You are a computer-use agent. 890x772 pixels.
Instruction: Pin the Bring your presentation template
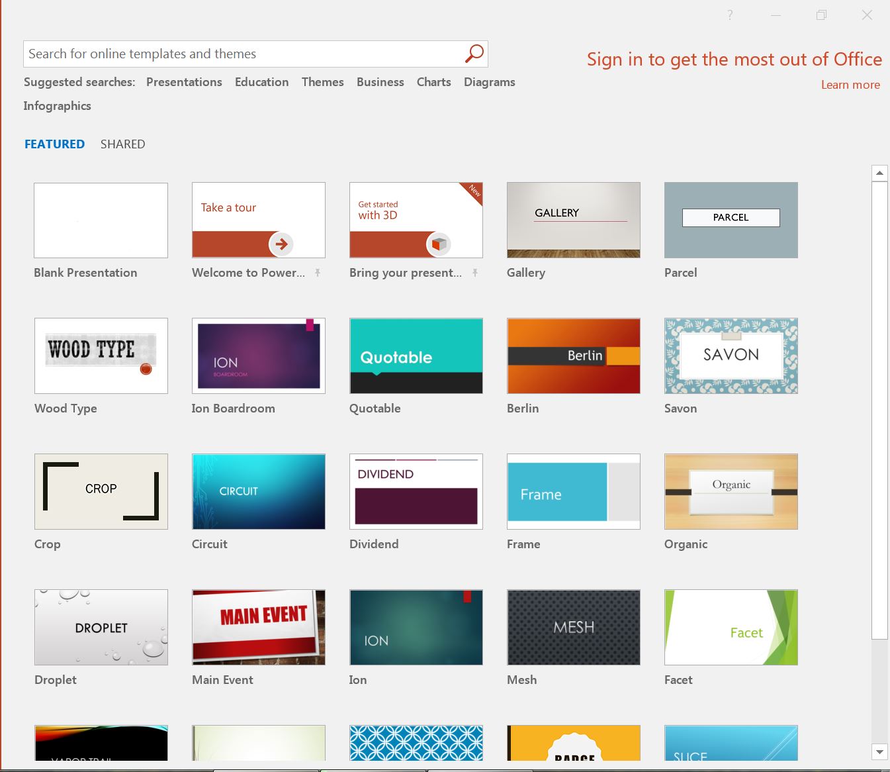coord(475,273)
